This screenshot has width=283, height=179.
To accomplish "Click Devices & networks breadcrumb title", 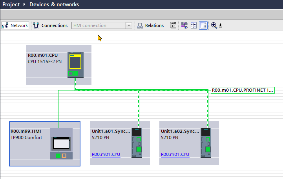I will click(54, 4).
